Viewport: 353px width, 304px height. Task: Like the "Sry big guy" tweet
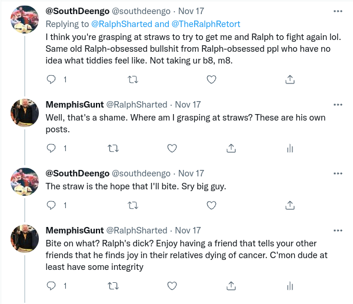[x=211, y=205]
